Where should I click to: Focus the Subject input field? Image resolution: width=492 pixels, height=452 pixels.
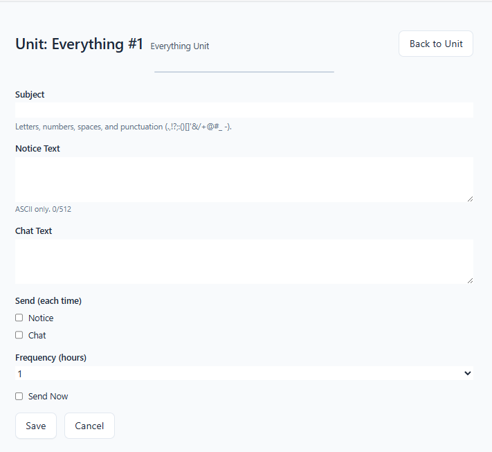(x=244, y=110)
